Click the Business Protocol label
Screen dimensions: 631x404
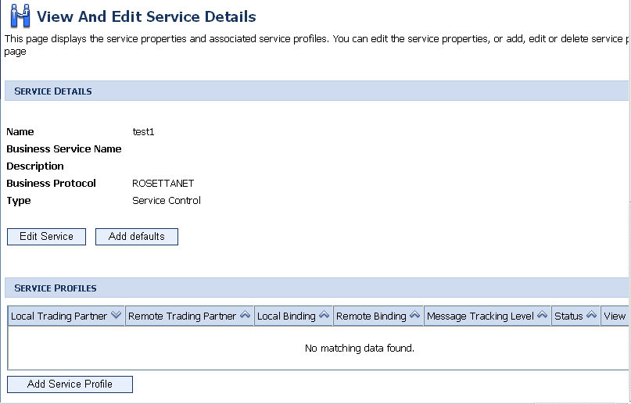point(51,184)
